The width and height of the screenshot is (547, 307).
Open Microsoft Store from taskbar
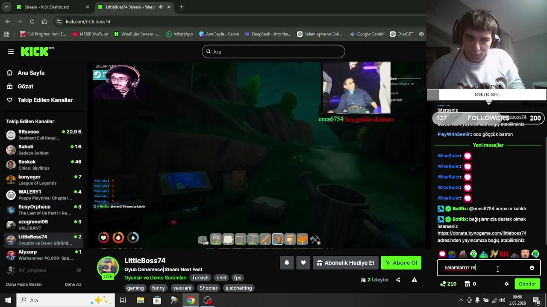coord(157,300)
